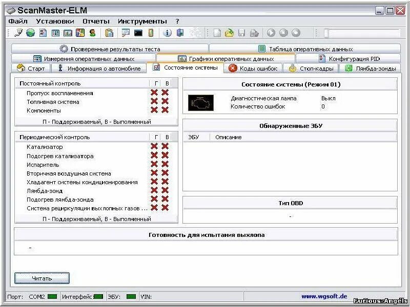Open the www.wgsoft.de link

[x=324, y=296]
